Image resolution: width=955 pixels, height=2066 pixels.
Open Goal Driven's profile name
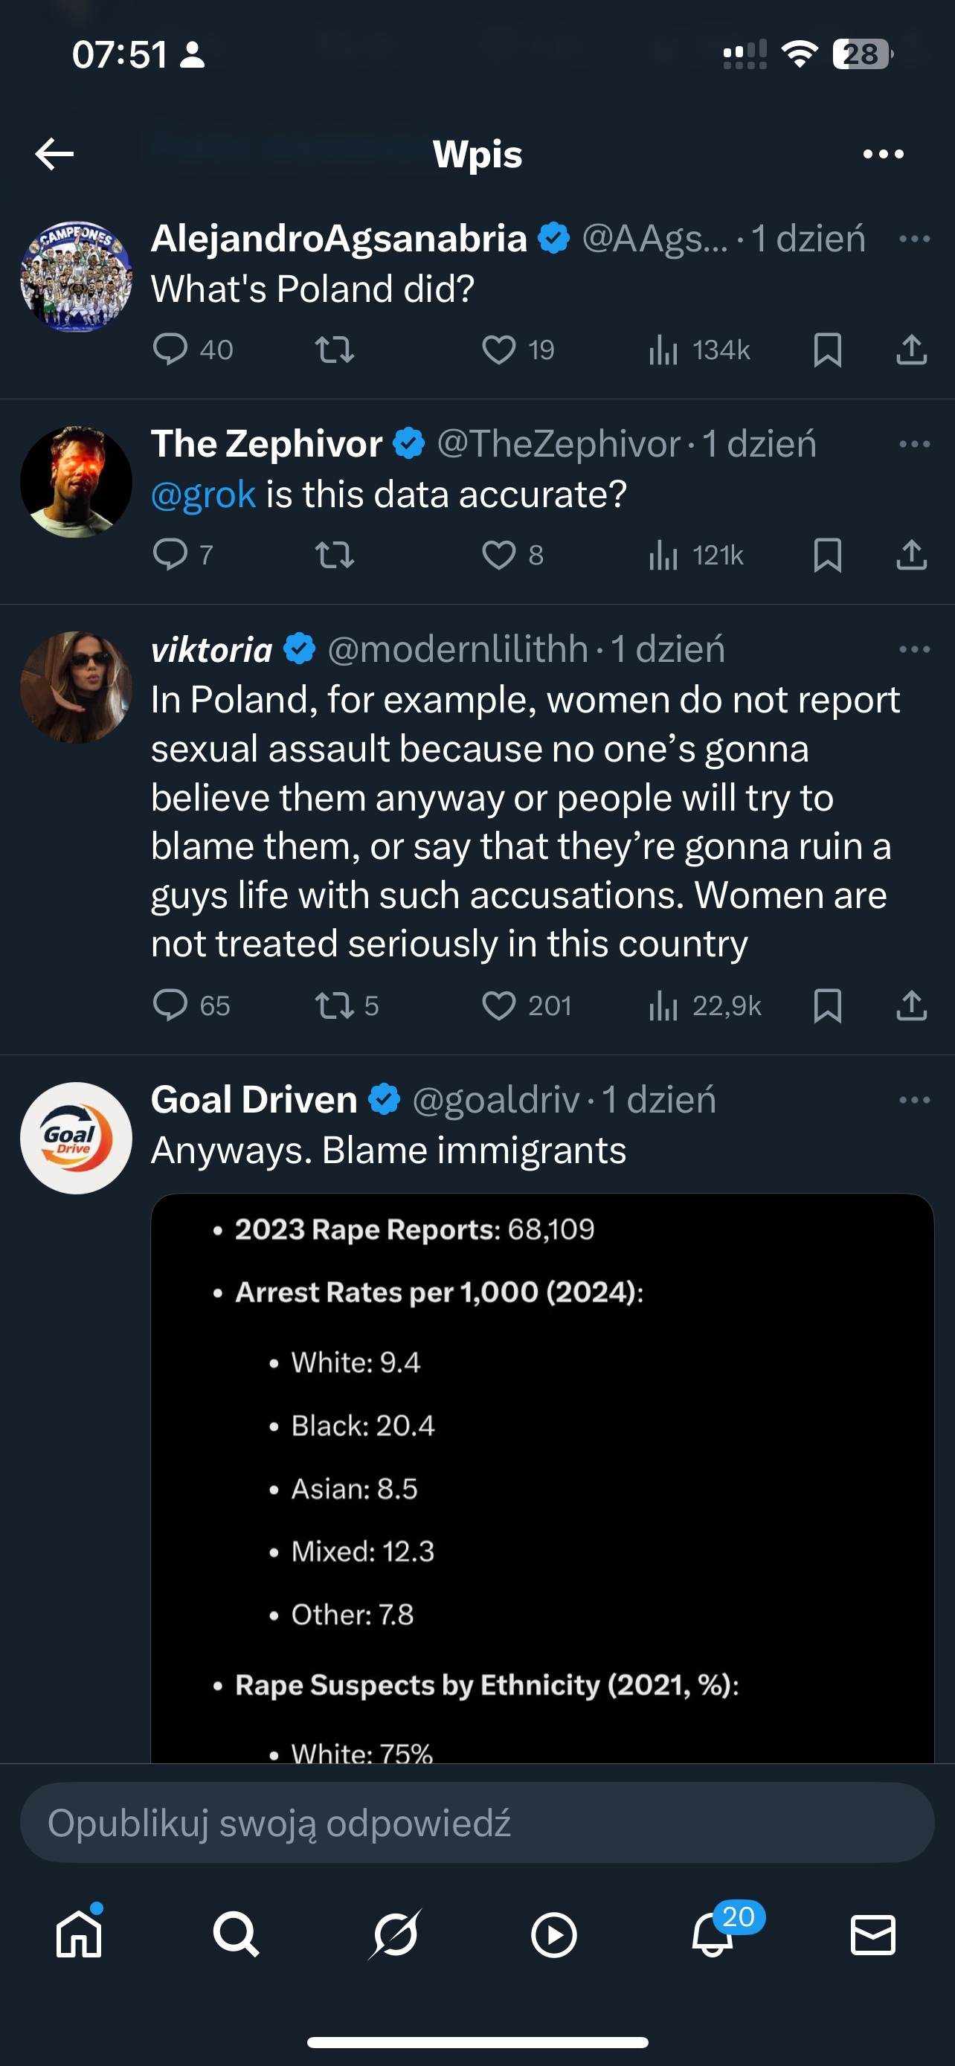pyautogui.click(x=254, y=1100)
